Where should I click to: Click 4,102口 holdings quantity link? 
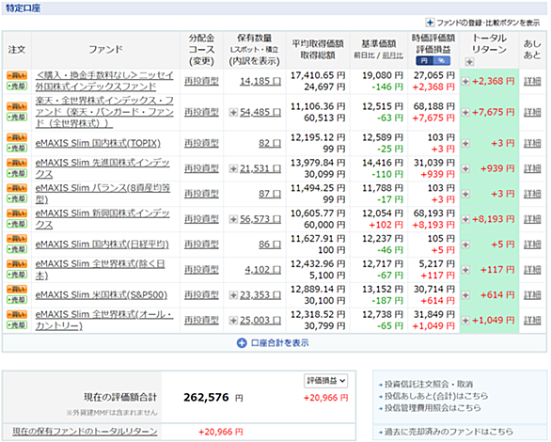pyautogui.click(x=263, y=270)
